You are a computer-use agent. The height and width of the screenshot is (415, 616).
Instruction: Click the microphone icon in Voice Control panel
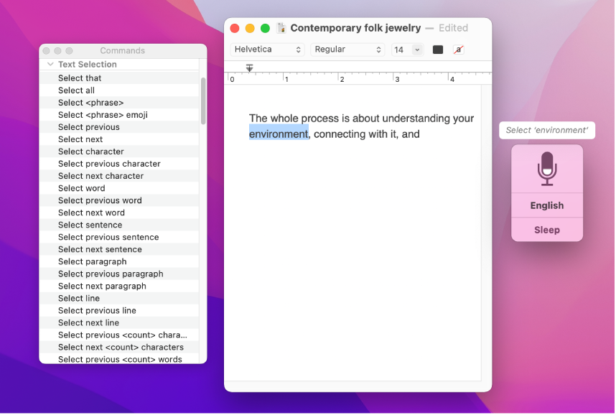click(546, 170)
